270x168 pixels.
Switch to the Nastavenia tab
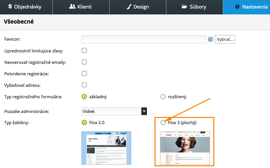point(251,7)
